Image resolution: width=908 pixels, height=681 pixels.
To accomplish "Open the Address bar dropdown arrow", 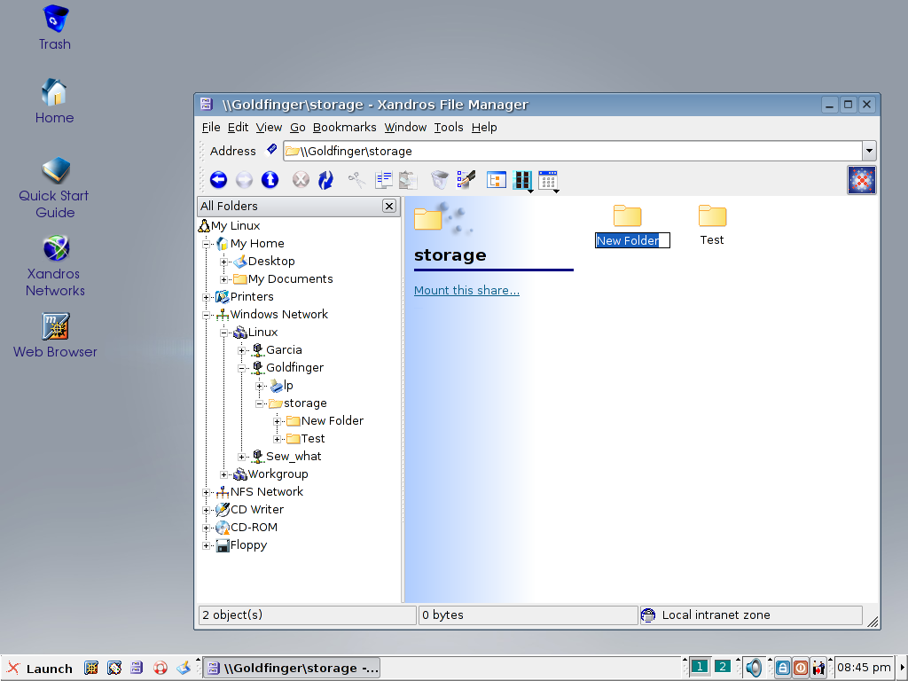I will (869, 151).
